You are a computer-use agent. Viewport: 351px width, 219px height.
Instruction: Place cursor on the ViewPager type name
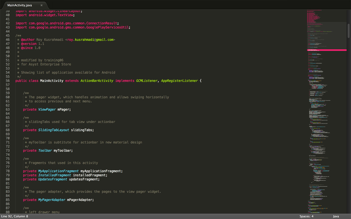point(47,109)
